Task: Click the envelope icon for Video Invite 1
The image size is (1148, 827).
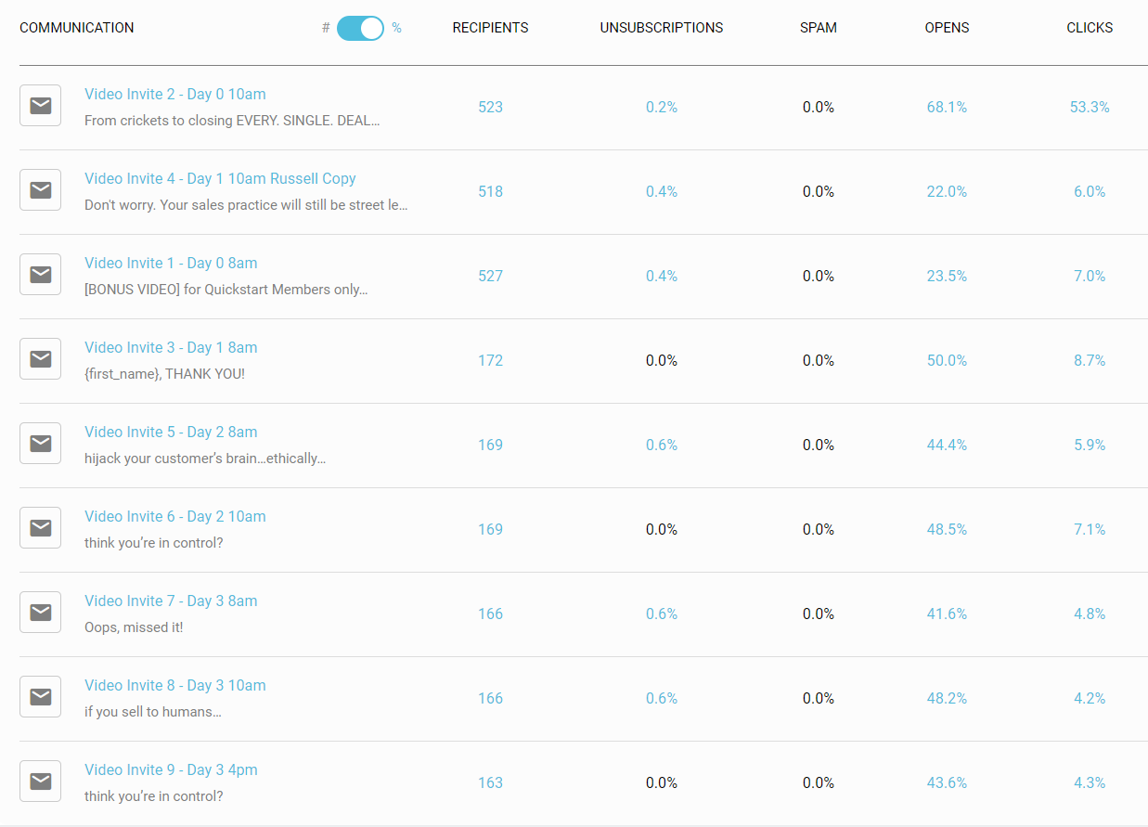Action: coord(40,274)
